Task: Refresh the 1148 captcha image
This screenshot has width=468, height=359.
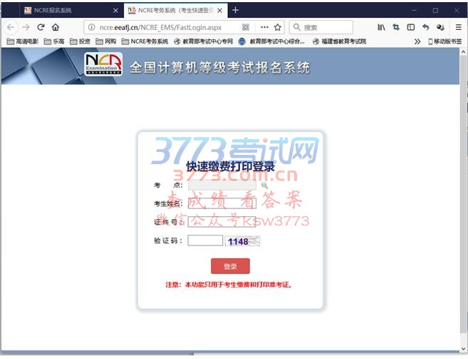Action: [243, 241]
